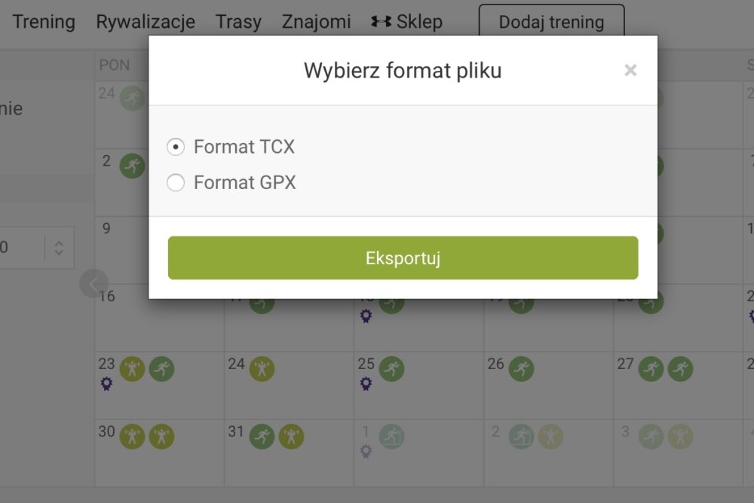Click the purple achievement badge under day 23

pyautogui.click(x=107, y=383)
